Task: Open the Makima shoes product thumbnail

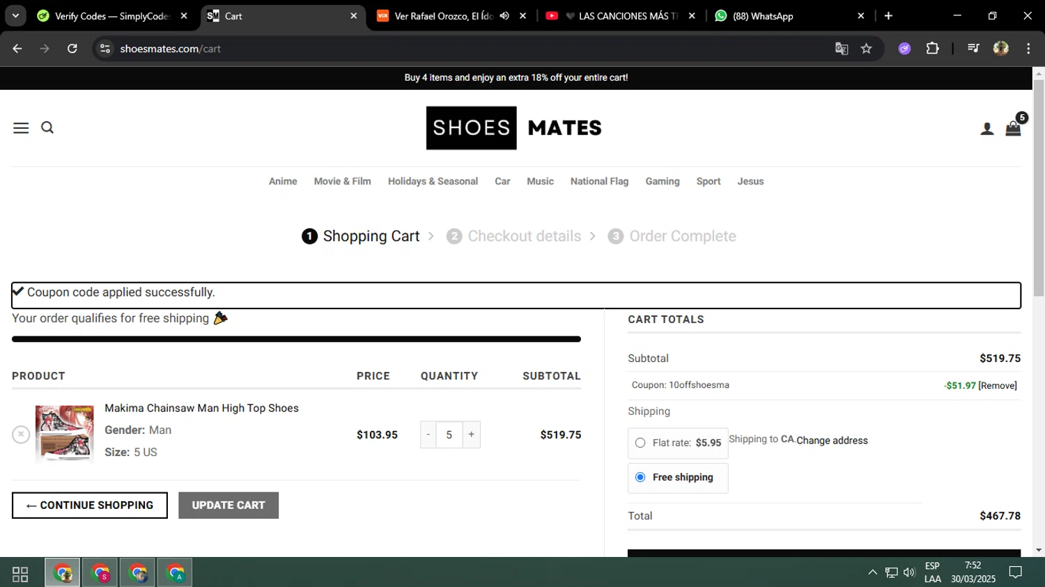Action: click(65, 434)
